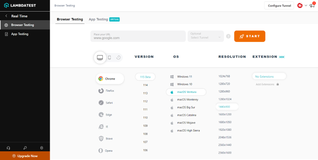318x160 pixels.
Task: Click the START button
Action: (250, 36)
